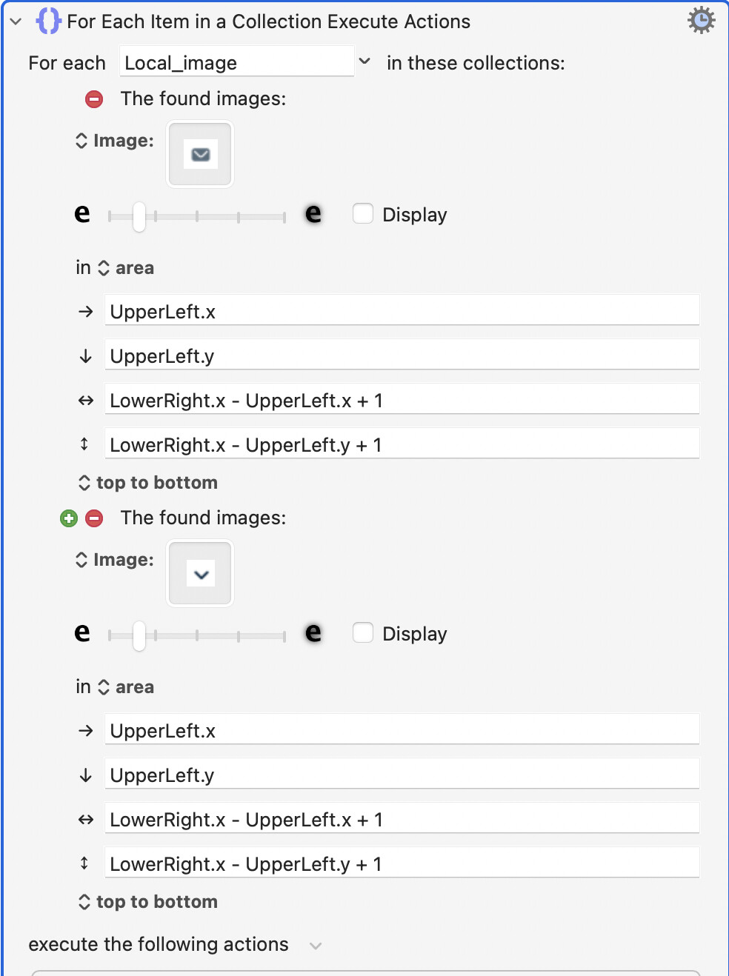Click first area width field 'LowerRight.x - UpperLeft.x + 1'
Screen dimensions: 729x976
[x=402, y=401]
